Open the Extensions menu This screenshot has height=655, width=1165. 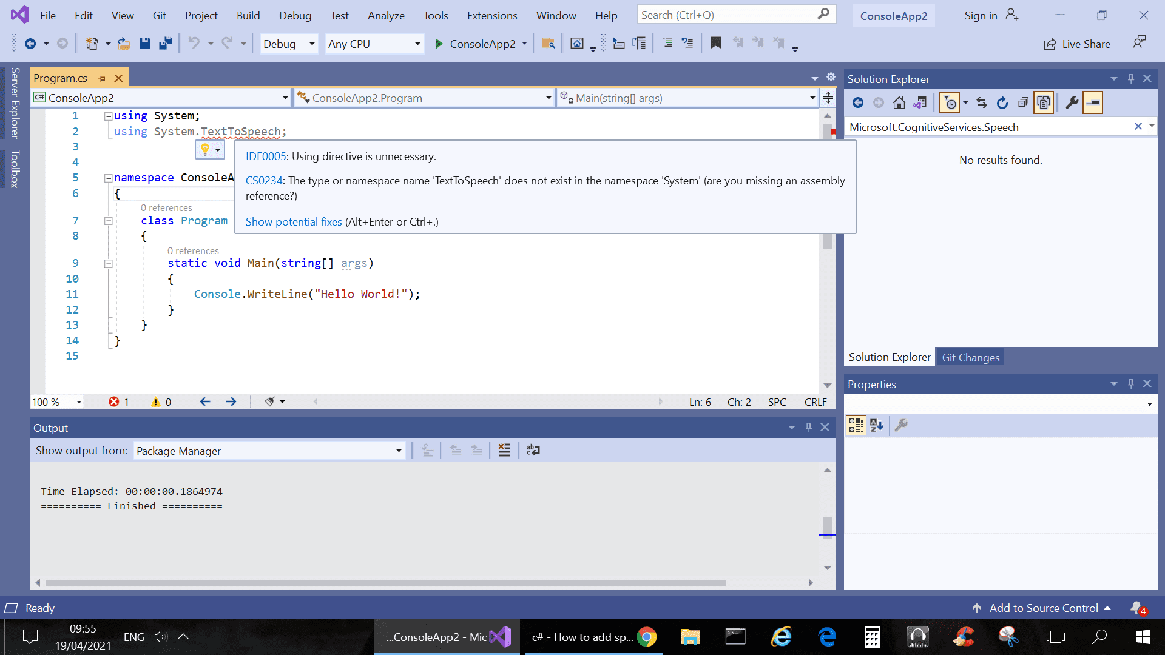click(x=491, y=15)
